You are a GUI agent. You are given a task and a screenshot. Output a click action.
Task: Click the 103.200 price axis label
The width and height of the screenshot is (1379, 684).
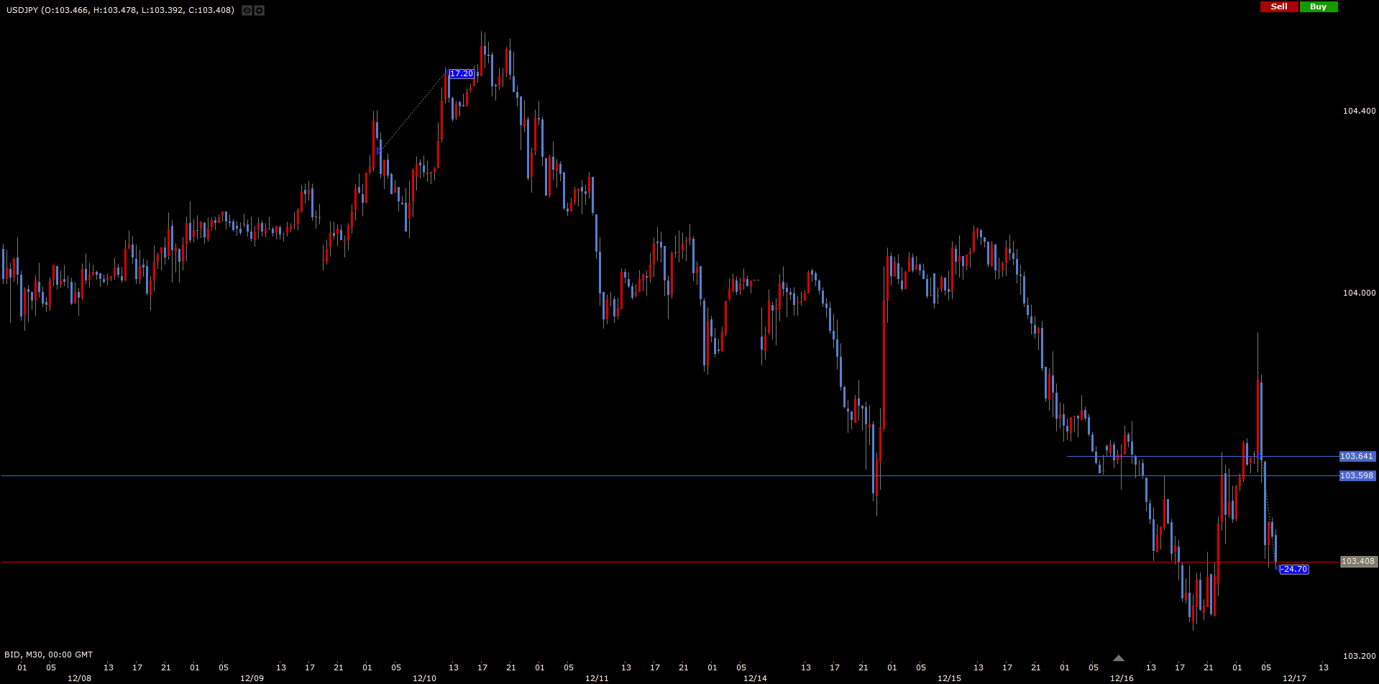[x=1359, y=656]
